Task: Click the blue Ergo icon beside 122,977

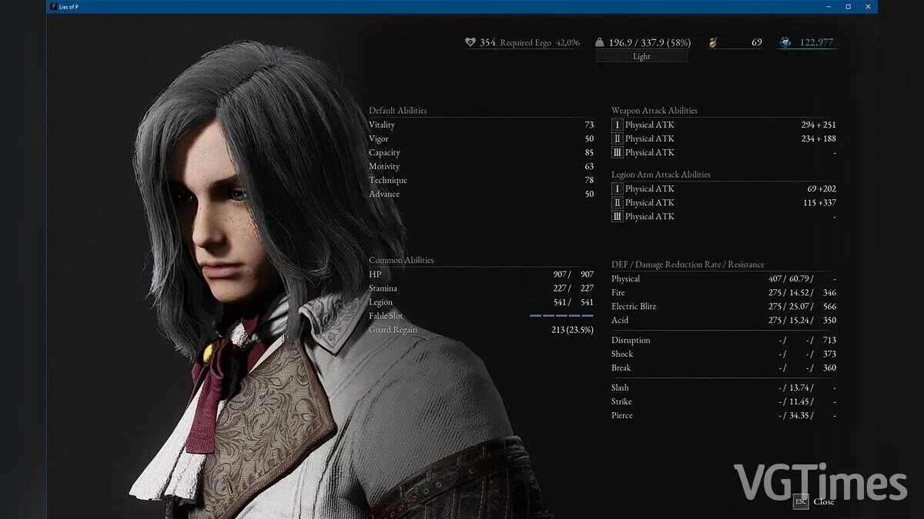Action: (784, 43)
